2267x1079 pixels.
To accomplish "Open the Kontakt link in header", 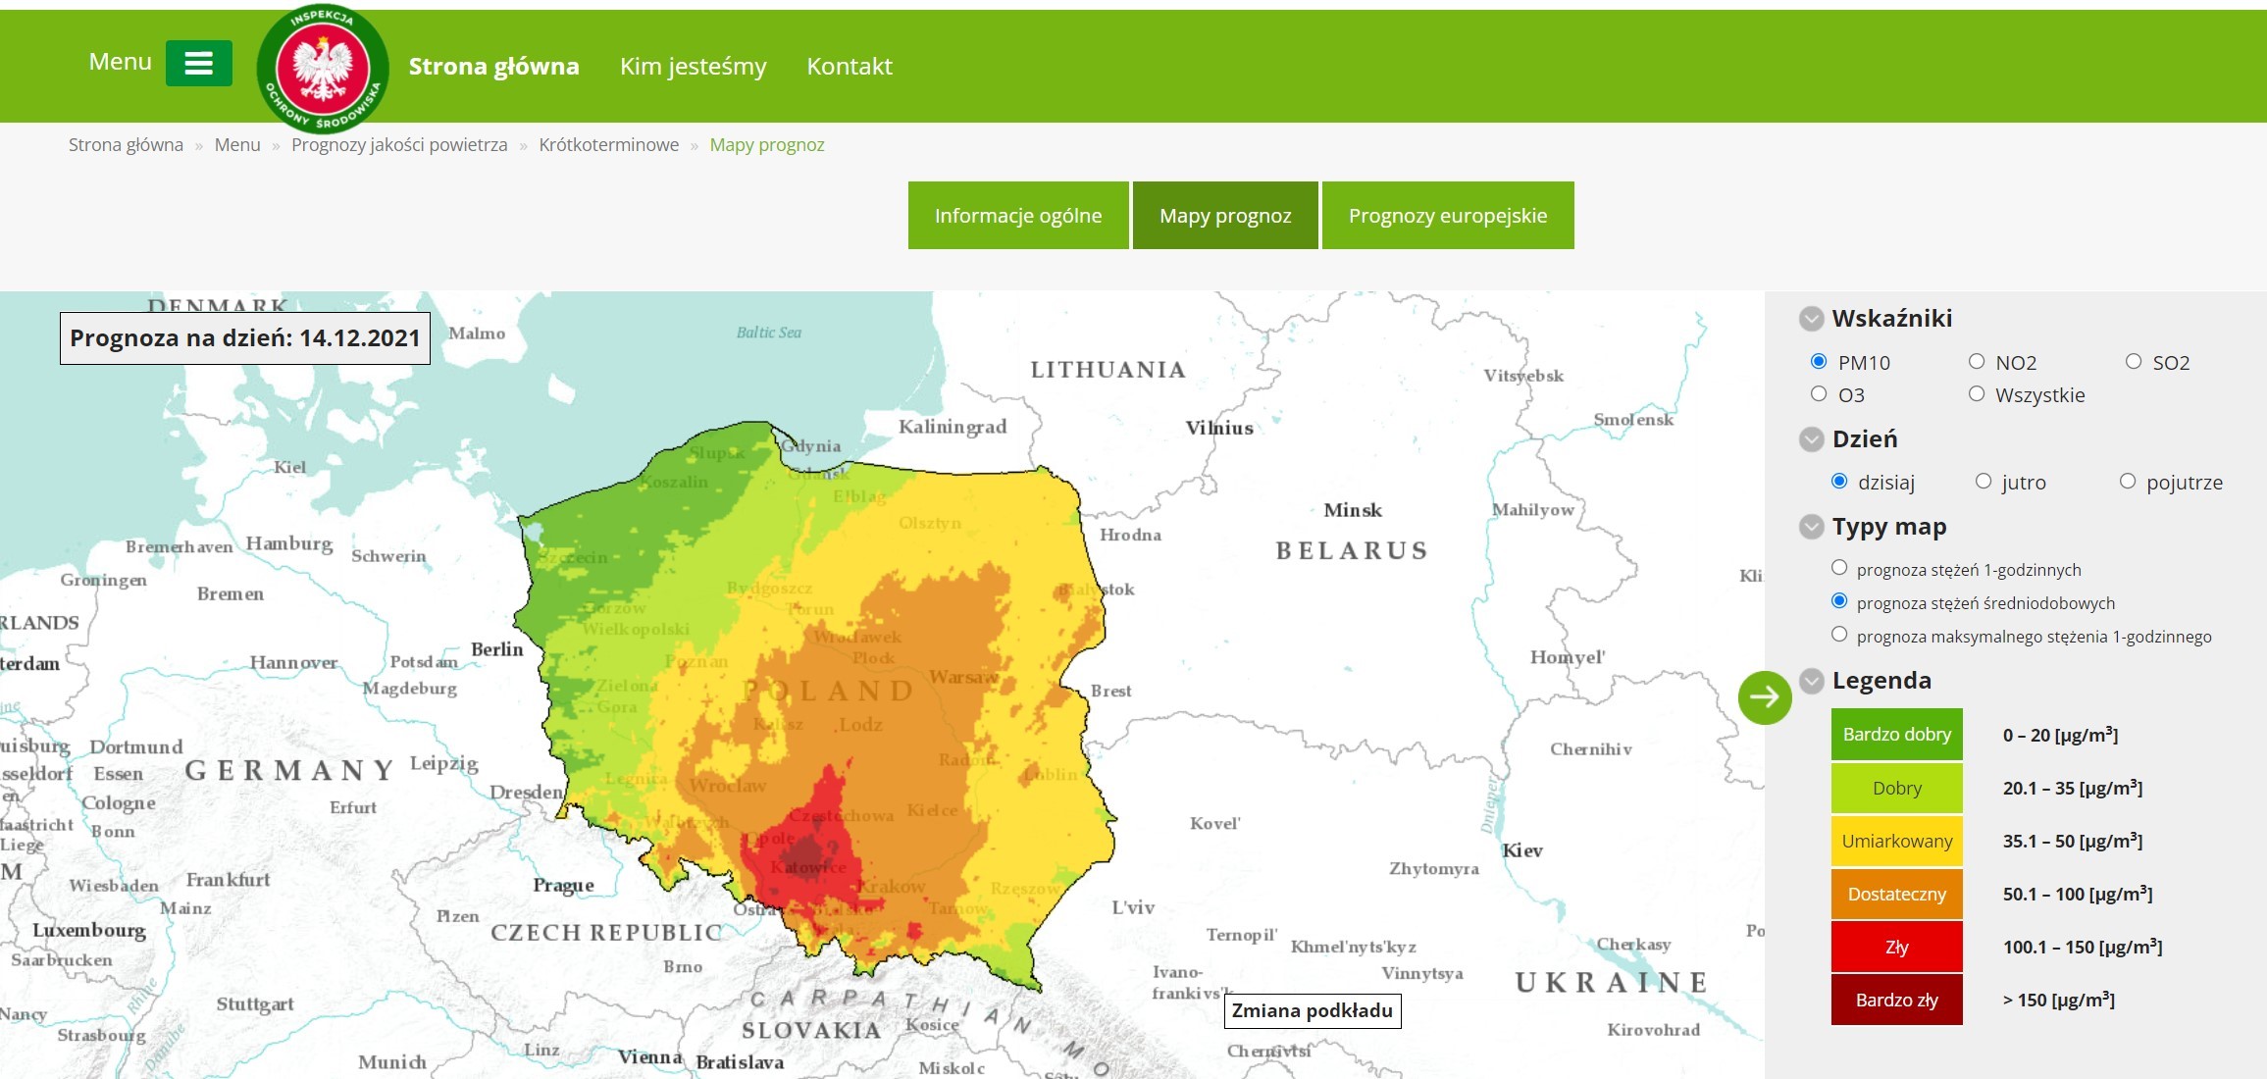I will [x=850, y=67].
